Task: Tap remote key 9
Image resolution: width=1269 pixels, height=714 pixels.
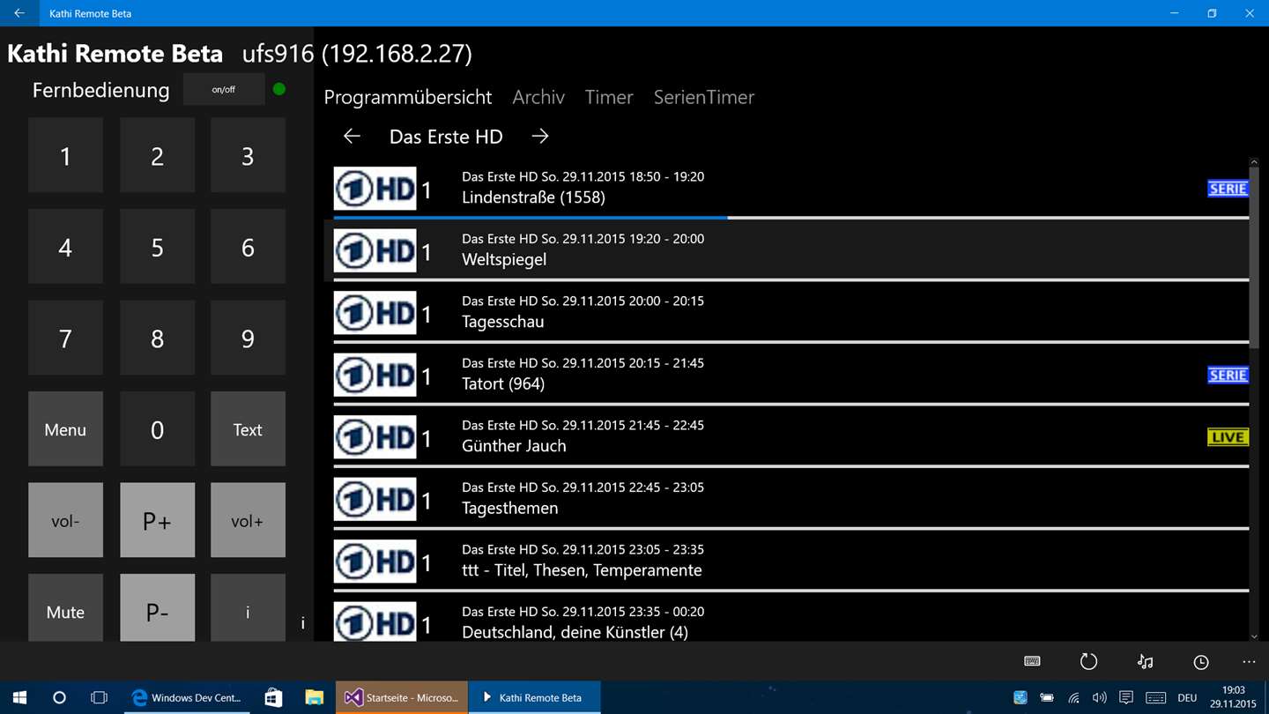Action: 248,338
